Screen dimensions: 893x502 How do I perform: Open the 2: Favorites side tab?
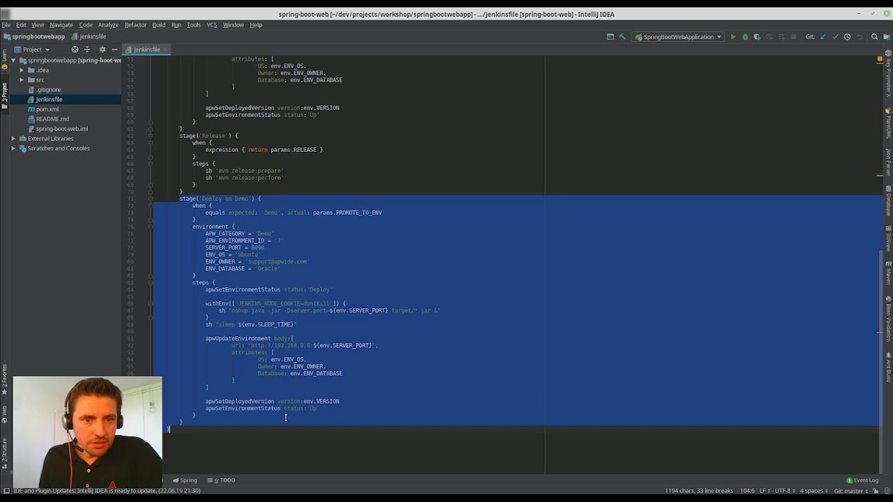(x=4, y=376)
